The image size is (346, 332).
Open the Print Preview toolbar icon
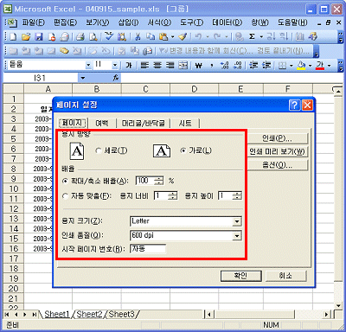93,36
